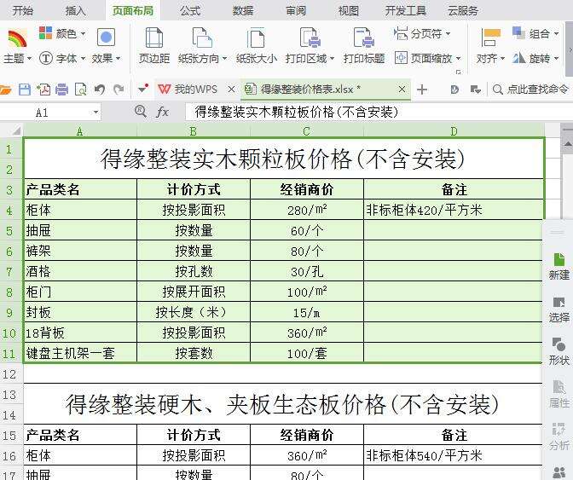The image size is (573, 480).
Task: Select column A header
Action: 80,130
